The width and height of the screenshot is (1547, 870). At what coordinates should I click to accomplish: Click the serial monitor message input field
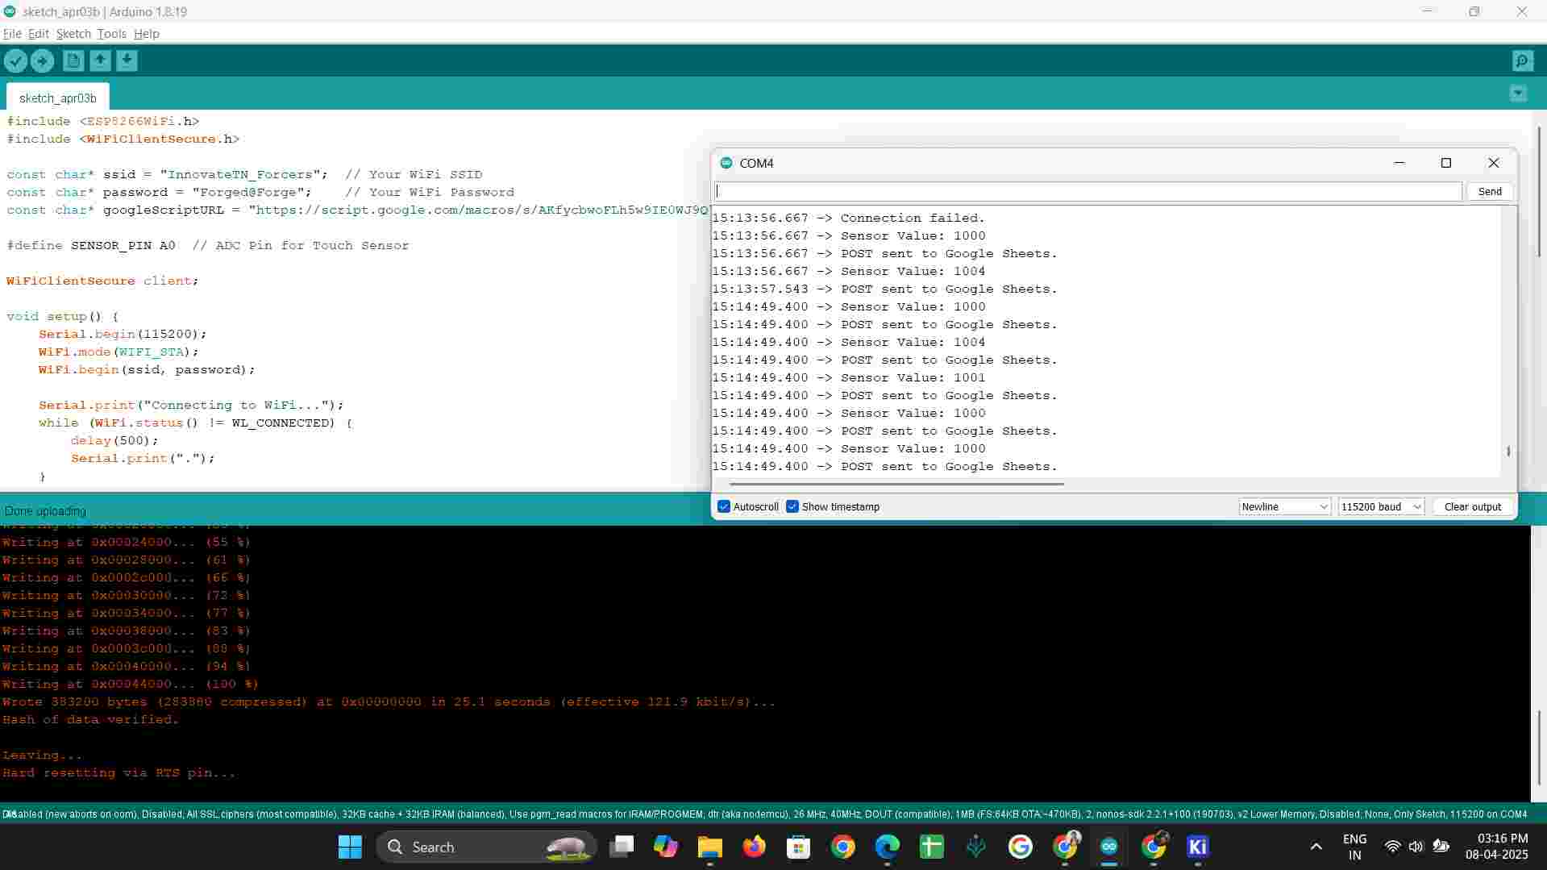(x=1088, y=191)
